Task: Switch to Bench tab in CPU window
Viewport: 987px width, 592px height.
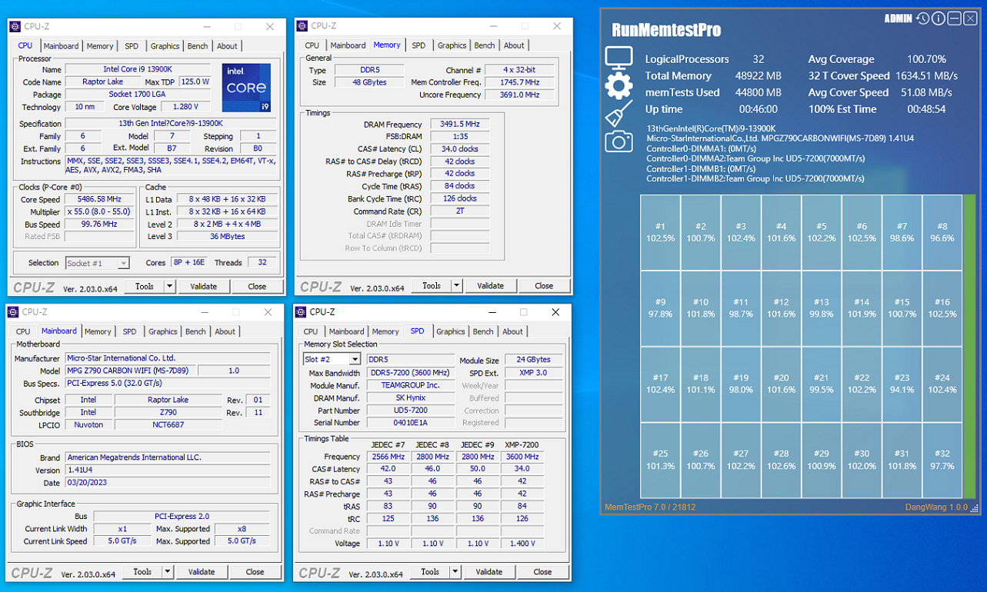Action: (x=198, y=46)
